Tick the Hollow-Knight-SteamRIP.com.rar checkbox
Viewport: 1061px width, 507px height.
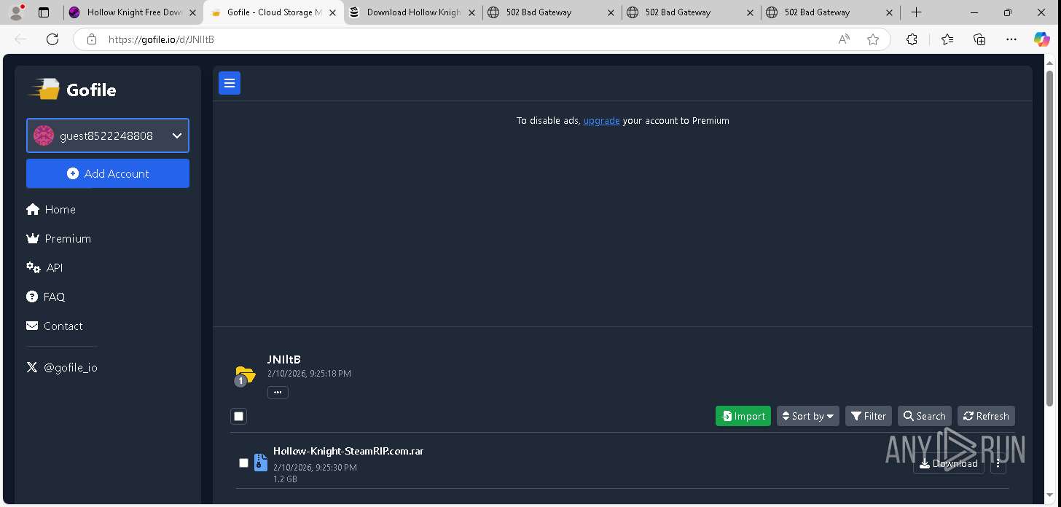(243, 463)
